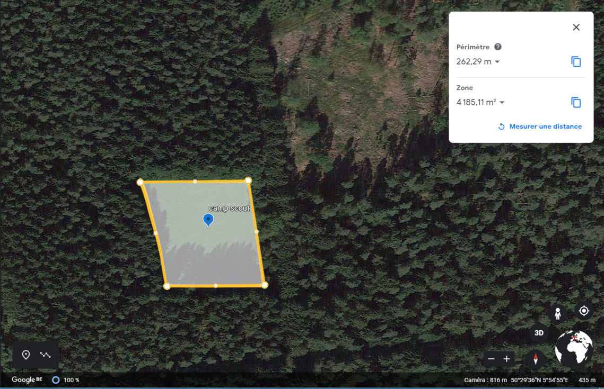Center map on my location
Viewport: 604px width, 389px height.
click(x=584, y=311)
